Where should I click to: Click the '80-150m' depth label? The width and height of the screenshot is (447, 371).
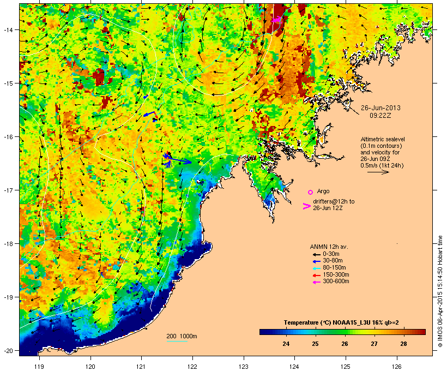point(334,268)
